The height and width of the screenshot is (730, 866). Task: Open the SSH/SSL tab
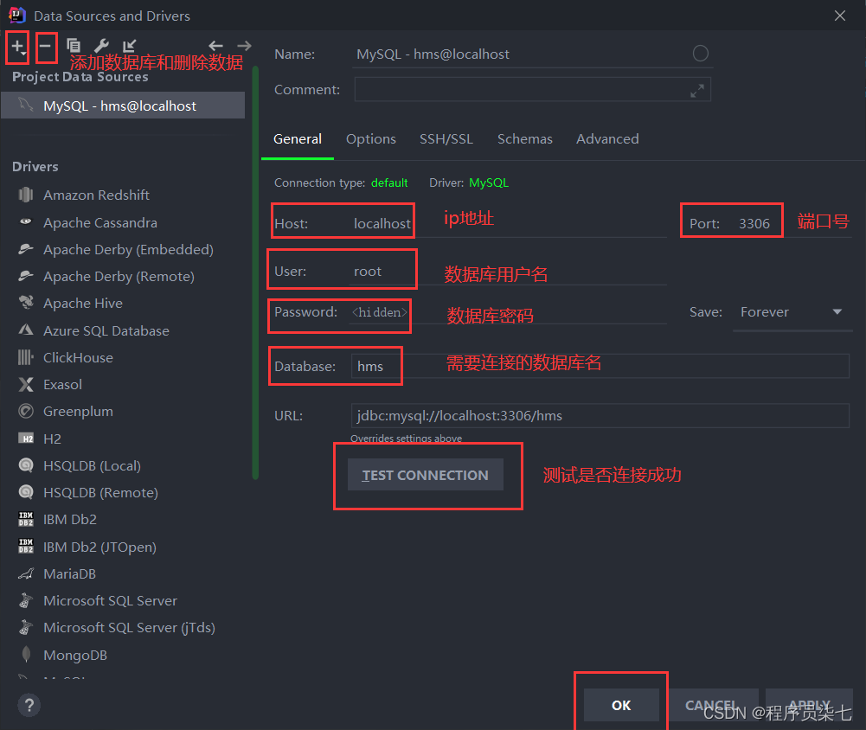(446, 139)
